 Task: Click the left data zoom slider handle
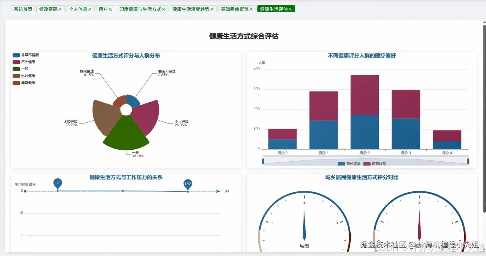point(263,161)
